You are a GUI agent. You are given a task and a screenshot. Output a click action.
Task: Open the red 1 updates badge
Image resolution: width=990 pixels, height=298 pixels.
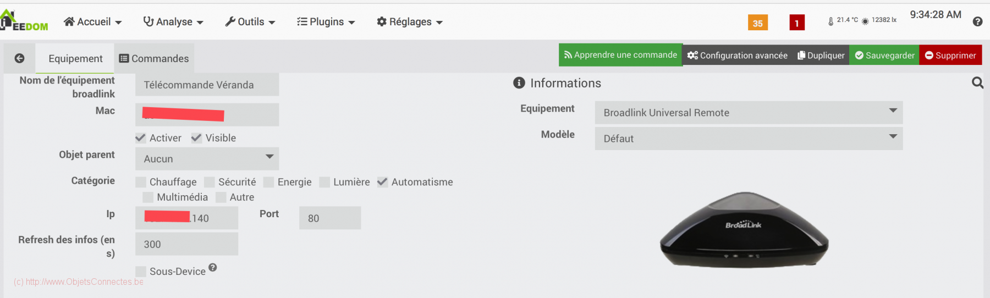(x=797, y=23)
